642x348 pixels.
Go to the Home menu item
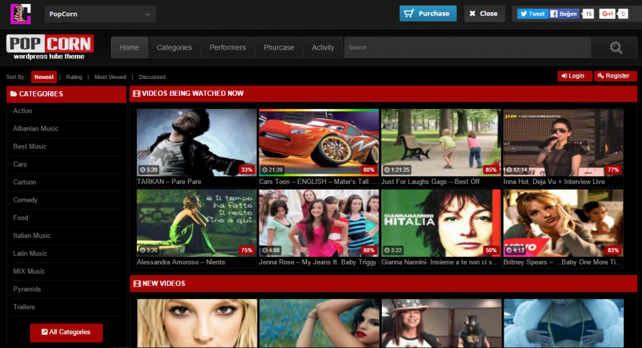129,48
